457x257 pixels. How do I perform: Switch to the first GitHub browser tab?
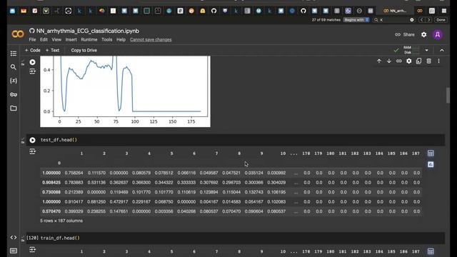[x=214, y=11]
